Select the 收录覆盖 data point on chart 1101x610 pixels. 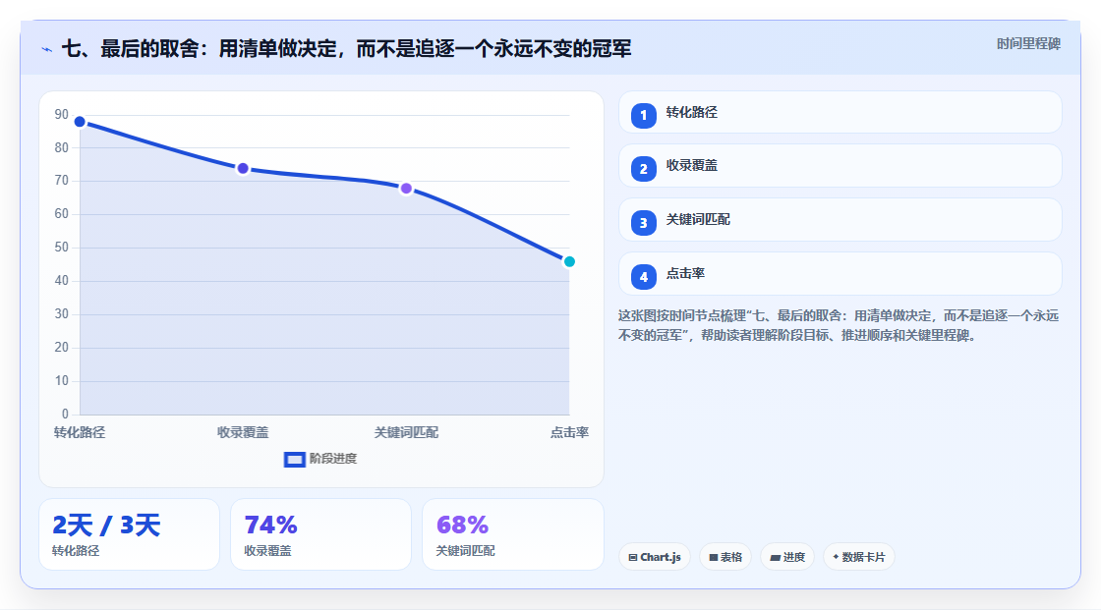coord(243,169)
